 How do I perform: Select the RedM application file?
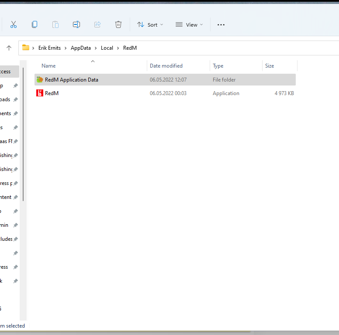coord(165,93)
